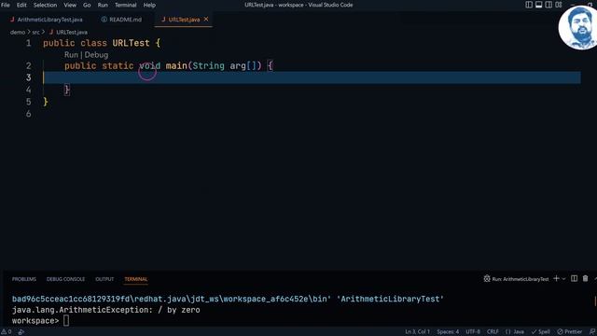The image size is (597, 336).
Task: Open notifications feedback icon in status bar
Action: (x=592, y=332)
